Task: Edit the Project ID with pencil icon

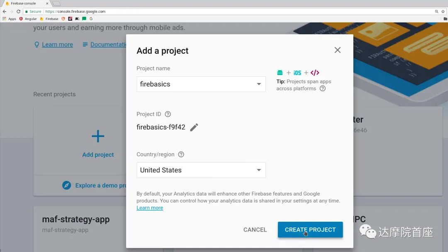Action: 194,127
